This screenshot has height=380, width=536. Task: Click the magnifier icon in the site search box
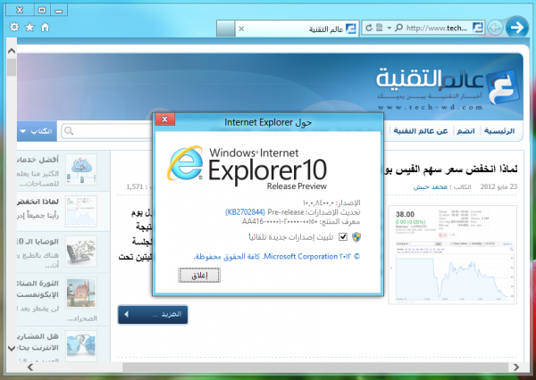coord(69,131)
